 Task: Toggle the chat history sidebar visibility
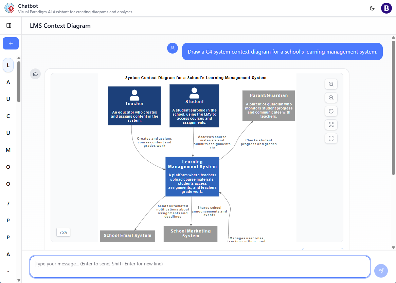(8, 25)
